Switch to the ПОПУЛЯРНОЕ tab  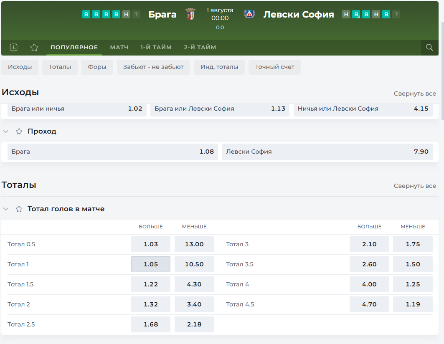point(74,47)
